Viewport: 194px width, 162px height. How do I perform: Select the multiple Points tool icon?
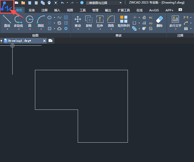tap(50, 23)
